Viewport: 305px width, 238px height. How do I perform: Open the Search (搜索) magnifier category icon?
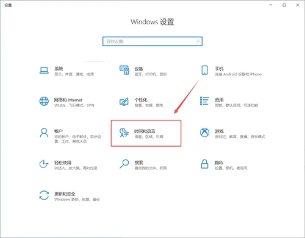click(124, 164)
